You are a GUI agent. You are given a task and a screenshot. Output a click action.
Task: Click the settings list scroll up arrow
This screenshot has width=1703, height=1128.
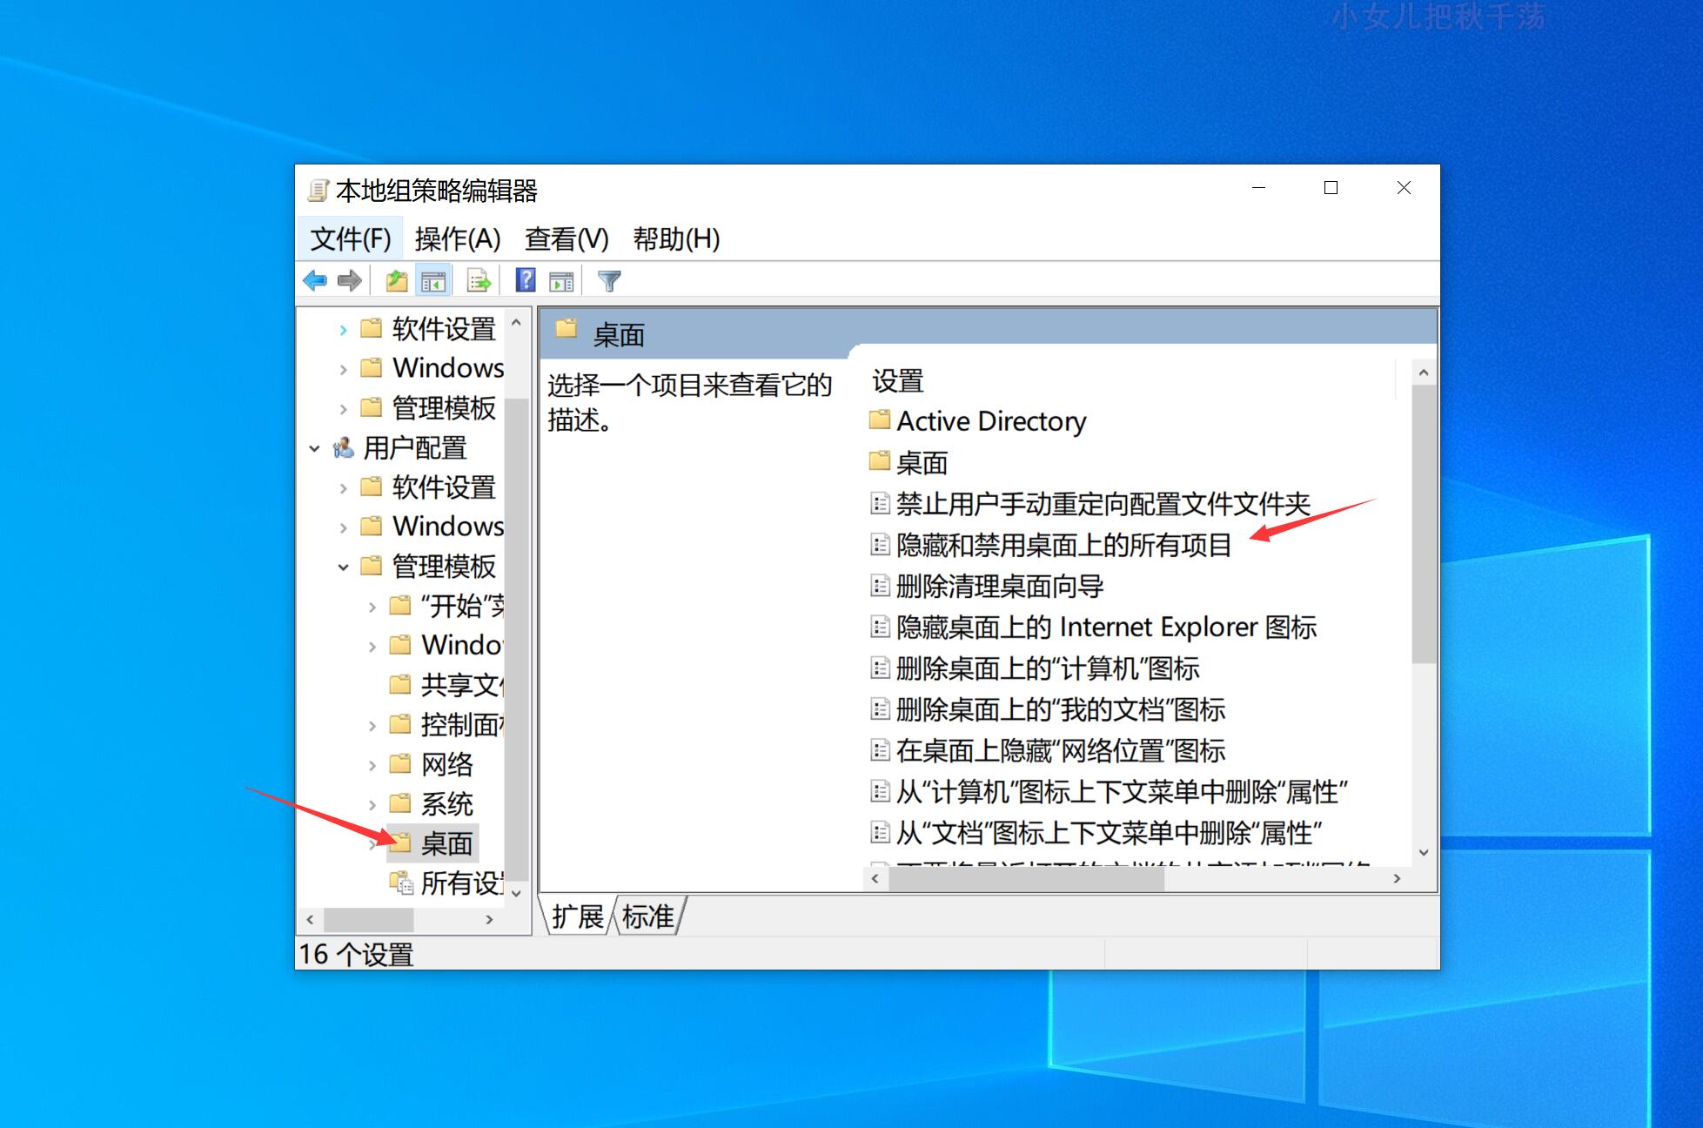(x=1424, y=373)
